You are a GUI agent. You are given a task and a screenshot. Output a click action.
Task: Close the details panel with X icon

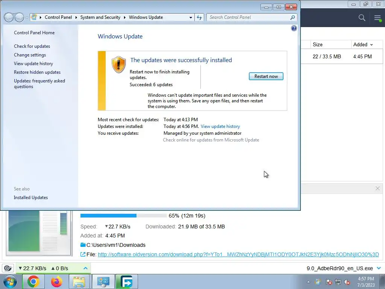tap(377, 189)
